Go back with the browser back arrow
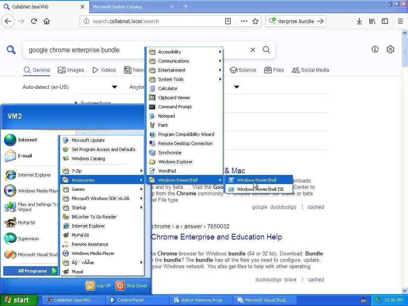 pyautogui.click(x=8, y=22)
